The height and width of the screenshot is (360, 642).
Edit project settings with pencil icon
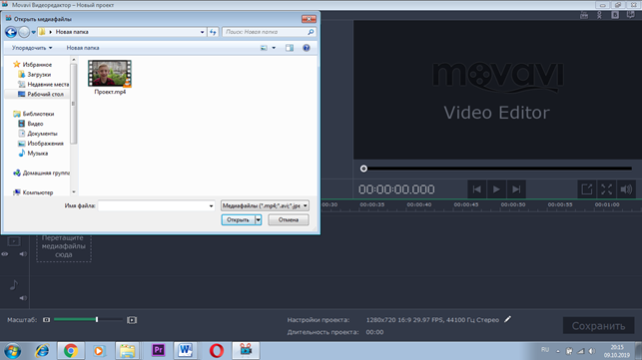(x=507, y=319)
